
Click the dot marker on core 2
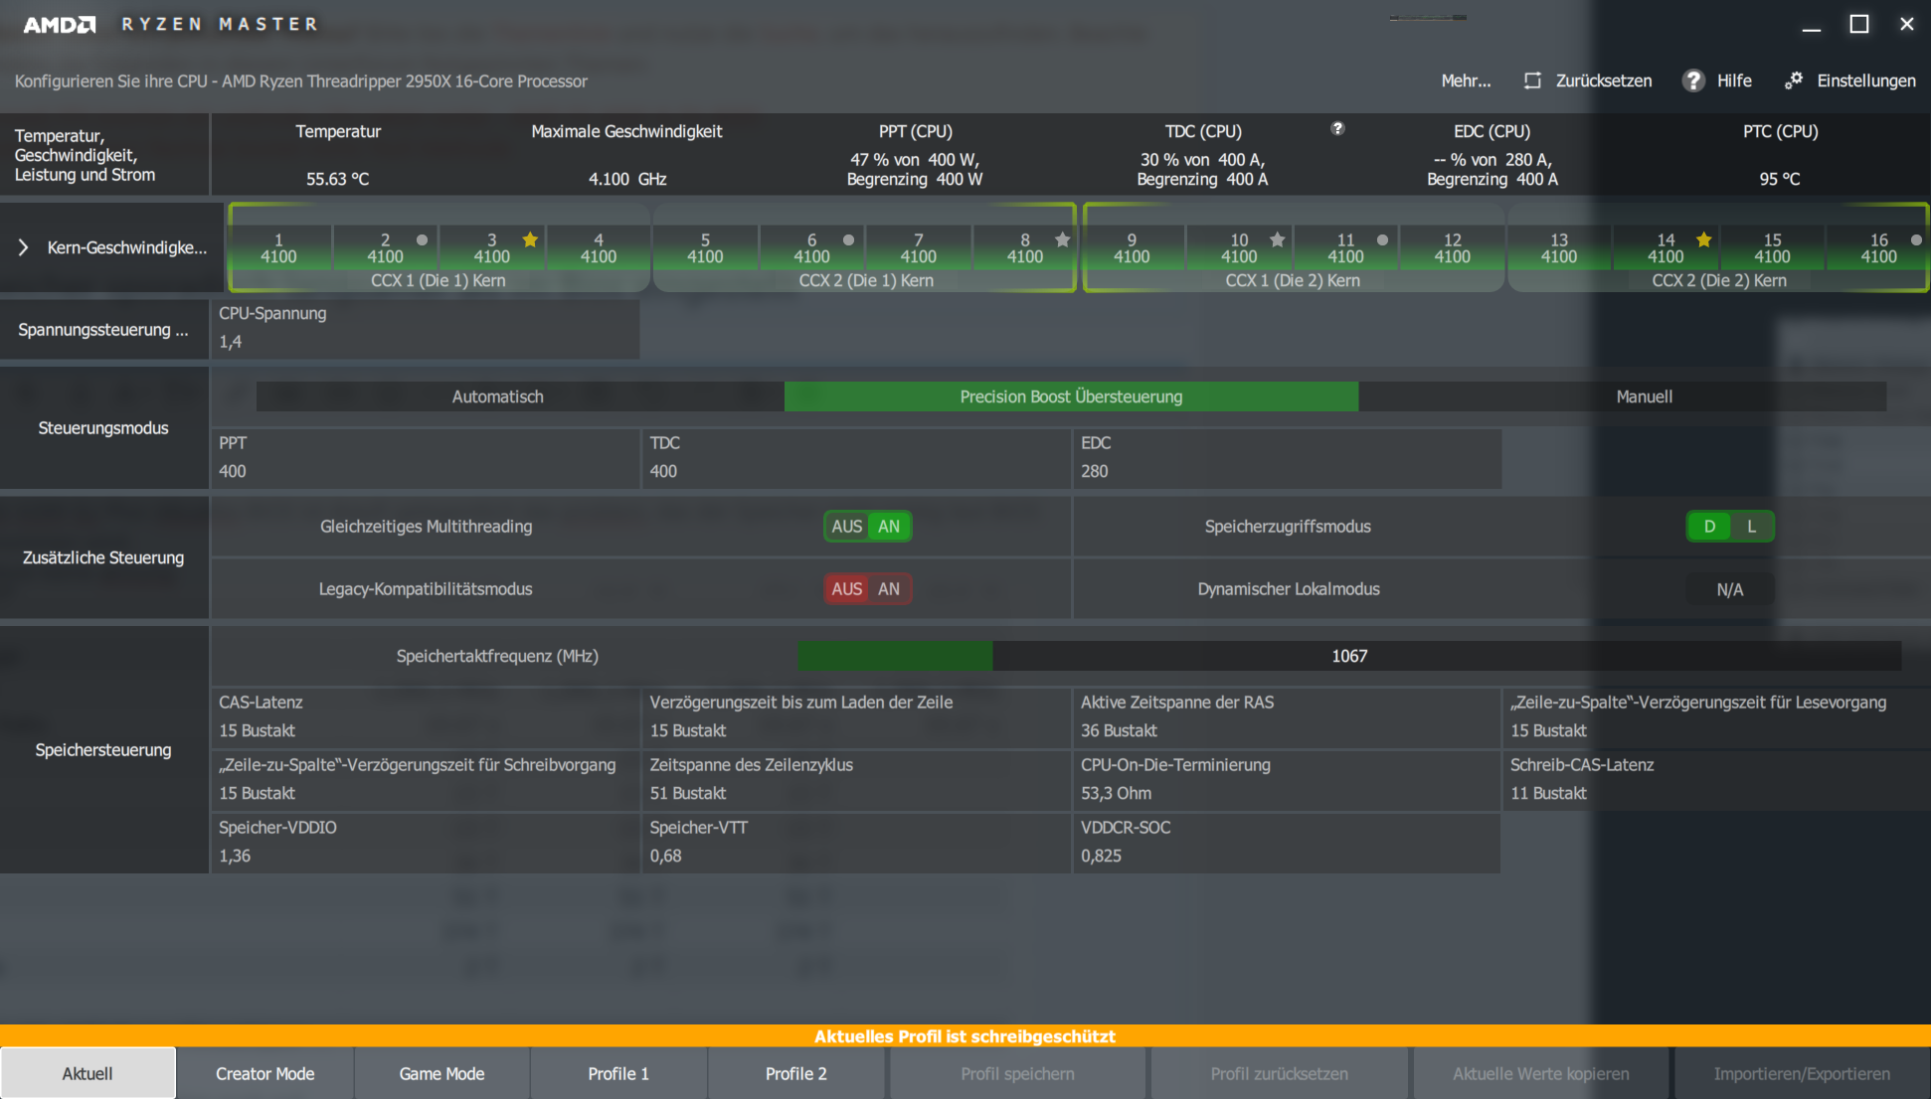tap(422, 239)
